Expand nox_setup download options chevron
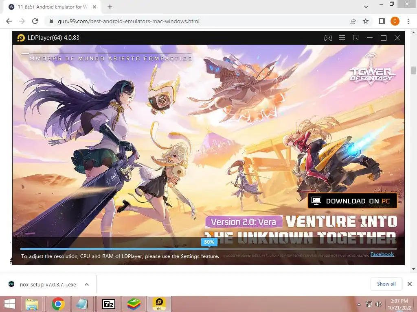417x312 pixels. point(87,284)
